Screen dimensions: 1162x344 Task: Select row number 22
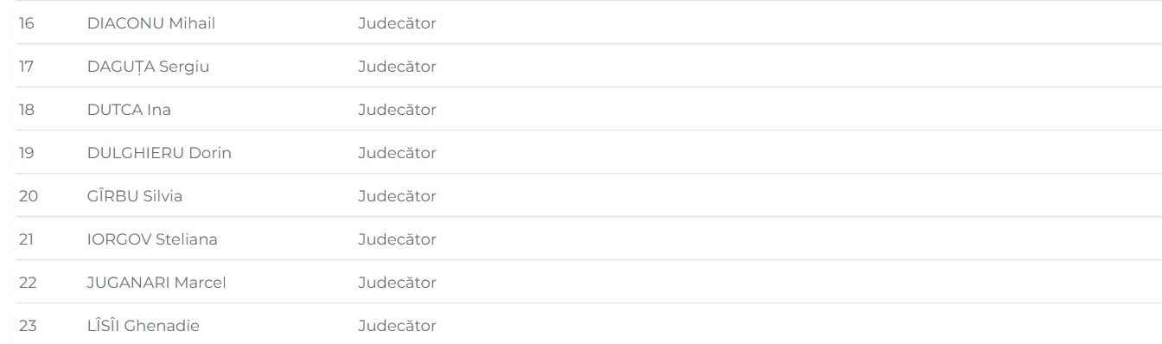point(29,283)
